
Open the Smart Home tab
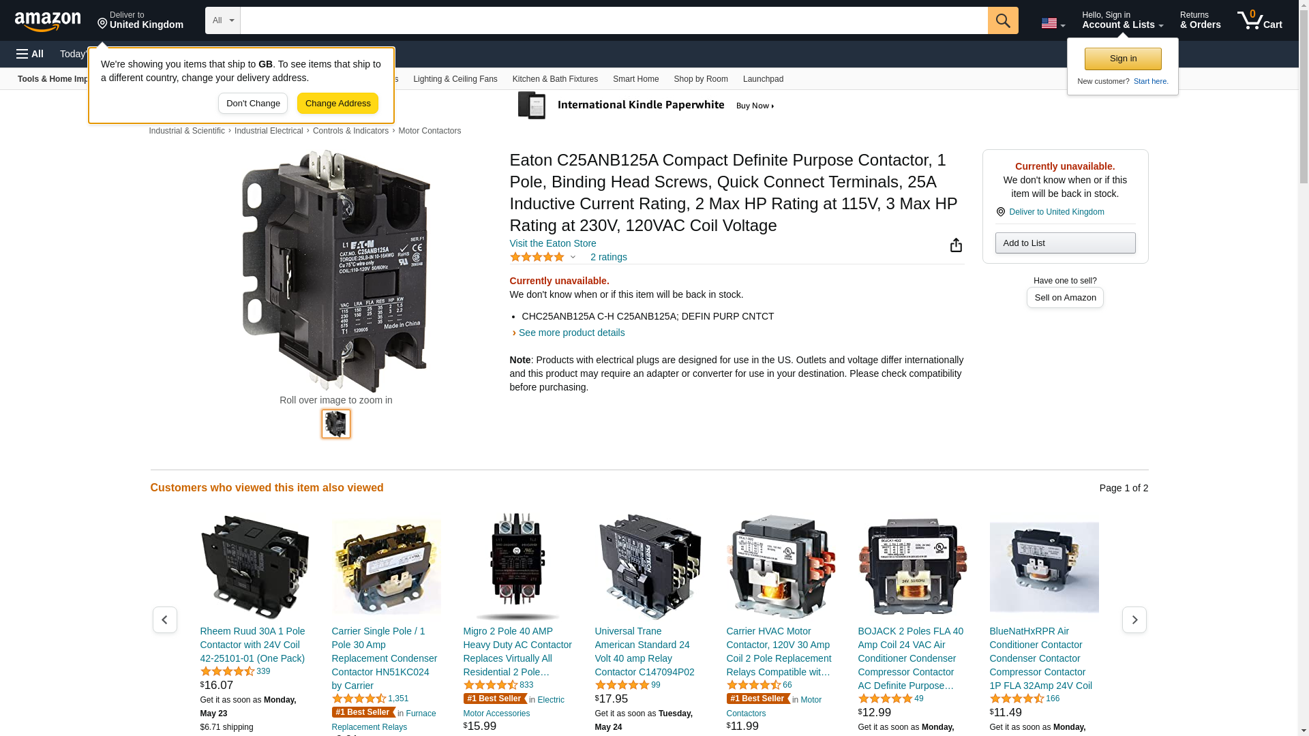(635, 79)
